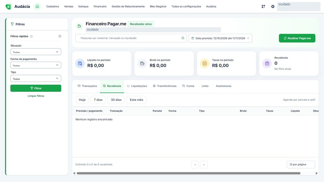The image size is (324, 182).
Task: Click the scrollbar right arrow
Action: point(317,173)
